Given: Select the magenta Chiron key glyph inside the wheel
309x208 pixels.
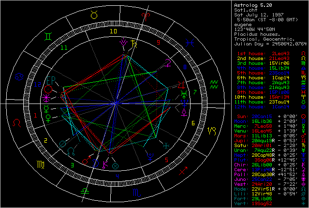Looking at the screenshot, I should 105,165.
